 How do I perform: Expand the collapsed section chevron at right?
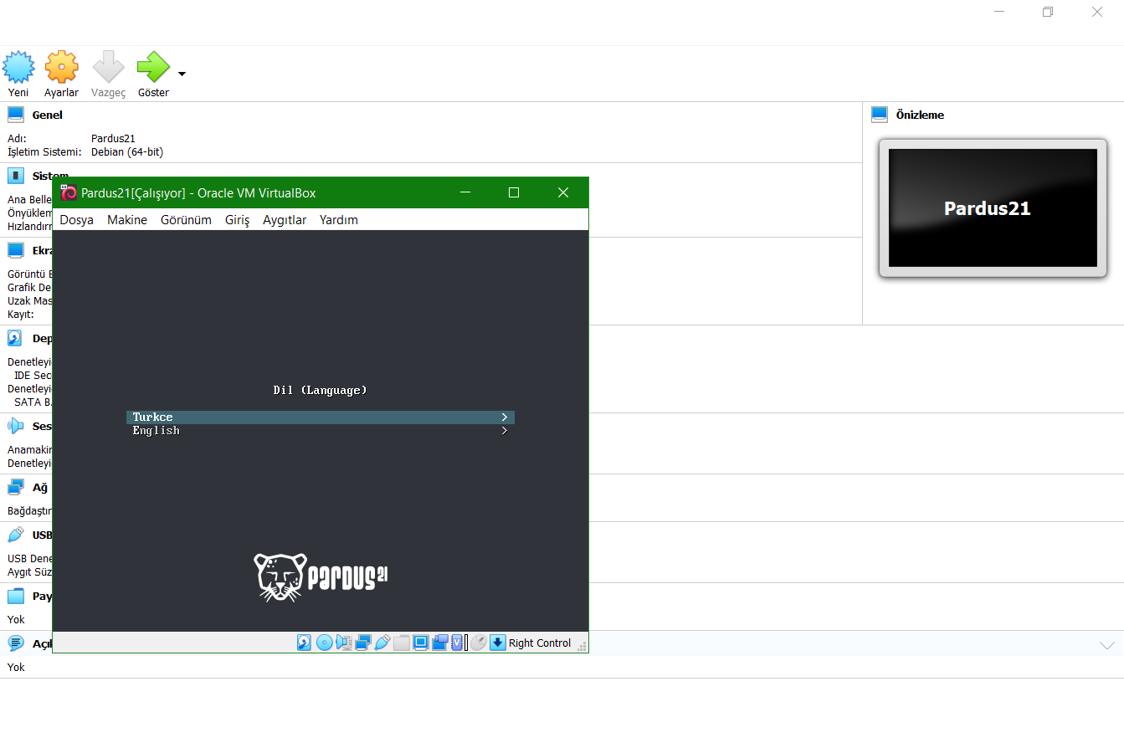(x=1106, y=645)
